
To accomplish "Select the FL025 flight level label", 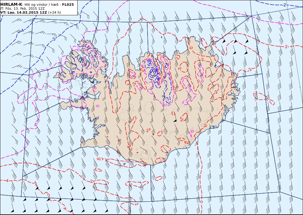I will tap(68, 5).
